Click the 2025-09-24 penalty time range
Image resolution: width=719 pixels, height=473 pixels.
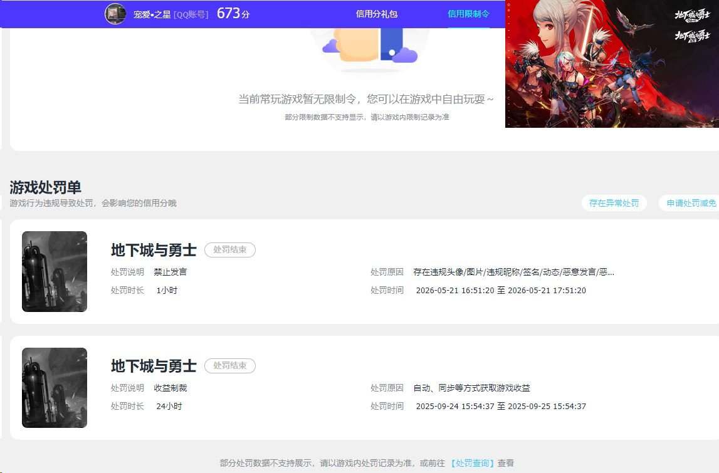click(x=501, y=406)
